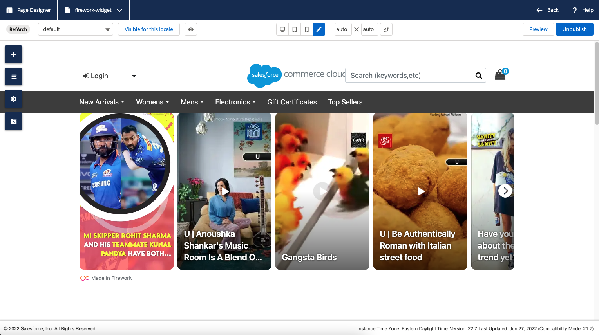Screen dimensions: 599x335
Task: Click the swap dimensions rotate icon
Action: 386,29
